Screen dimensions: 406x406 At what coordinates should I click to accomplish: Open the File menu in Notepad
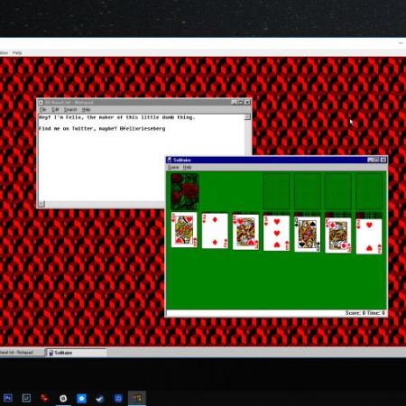click(43, 109)
